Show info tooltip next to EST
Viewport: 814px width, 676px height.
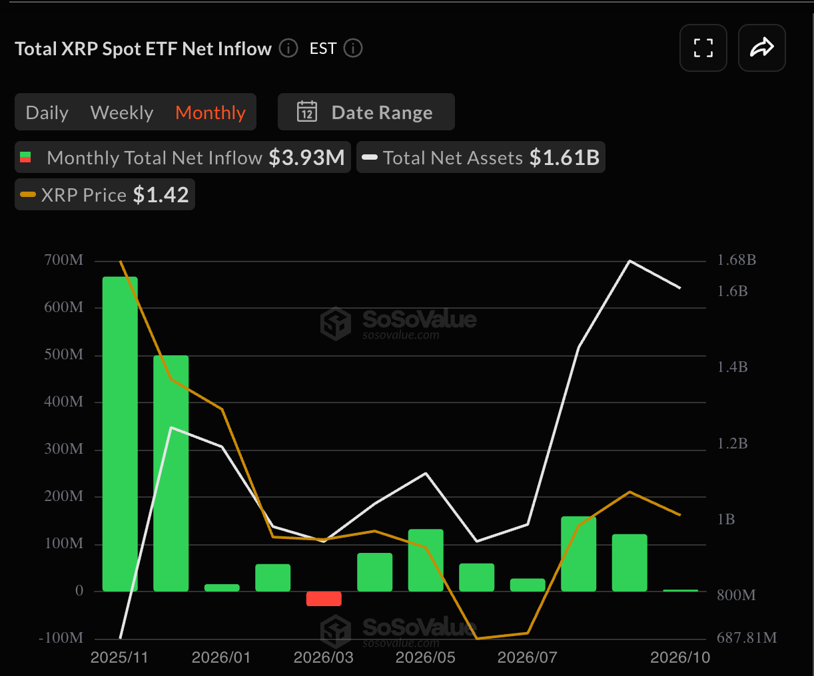point(353,49)
